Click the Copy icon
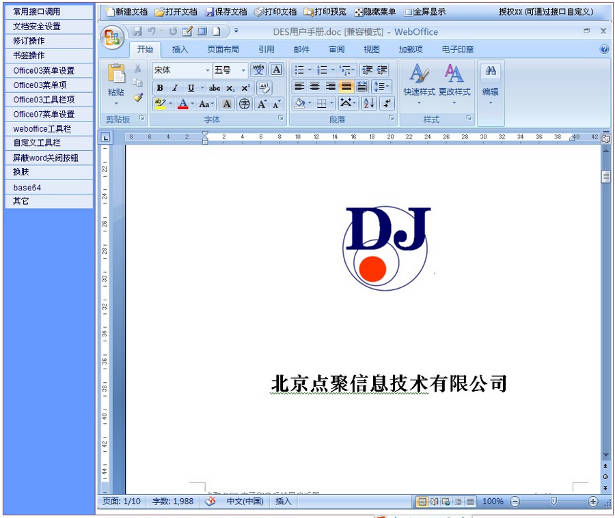The image size is (615, 518). tap(137, 83)
